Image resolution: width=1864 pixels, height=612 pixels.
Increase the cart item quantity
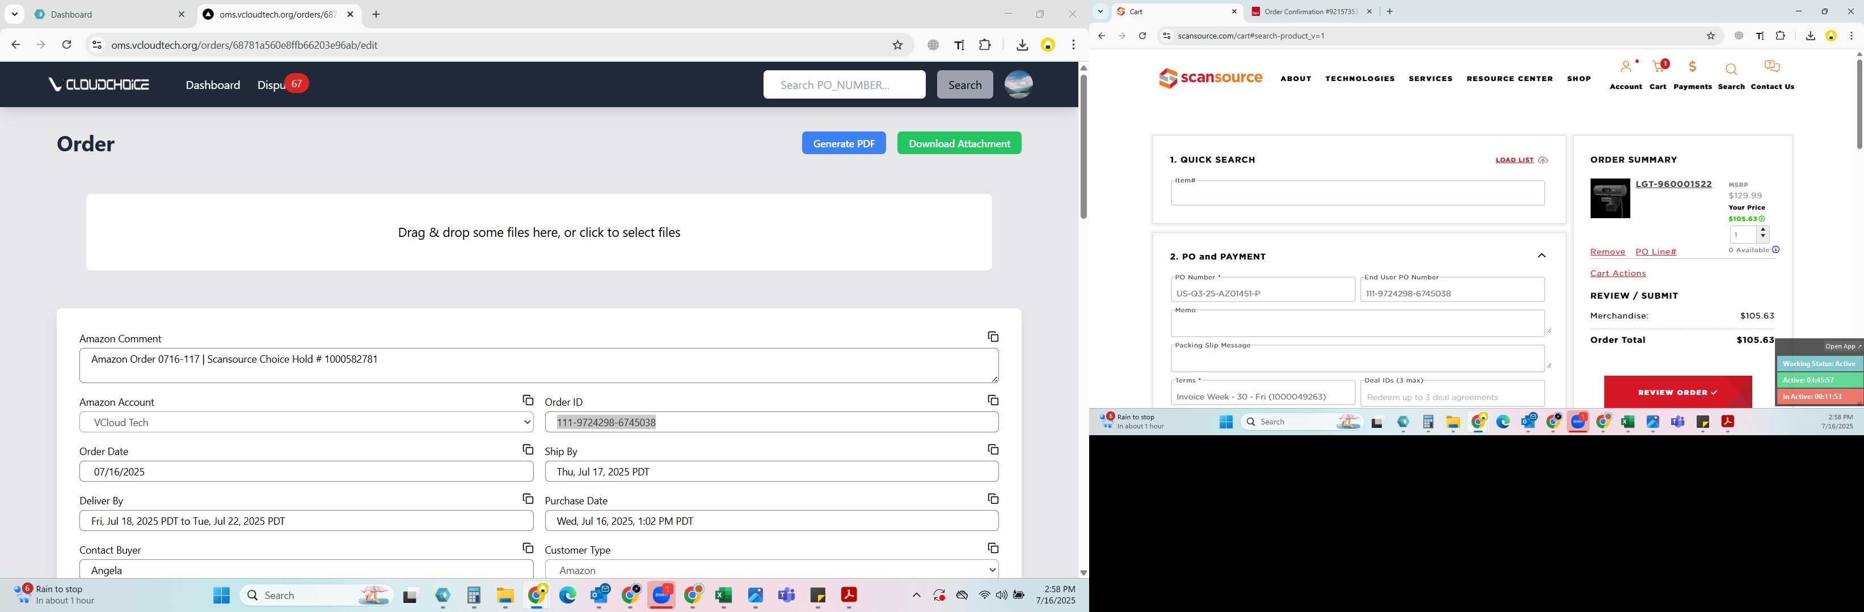(1762, 231)
